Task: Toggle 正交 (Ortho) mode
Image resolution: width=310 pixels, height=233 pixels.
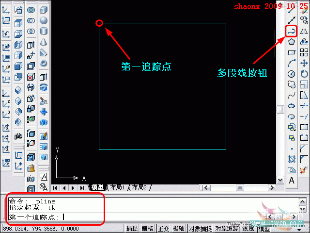Action: (x=163, y=229)
